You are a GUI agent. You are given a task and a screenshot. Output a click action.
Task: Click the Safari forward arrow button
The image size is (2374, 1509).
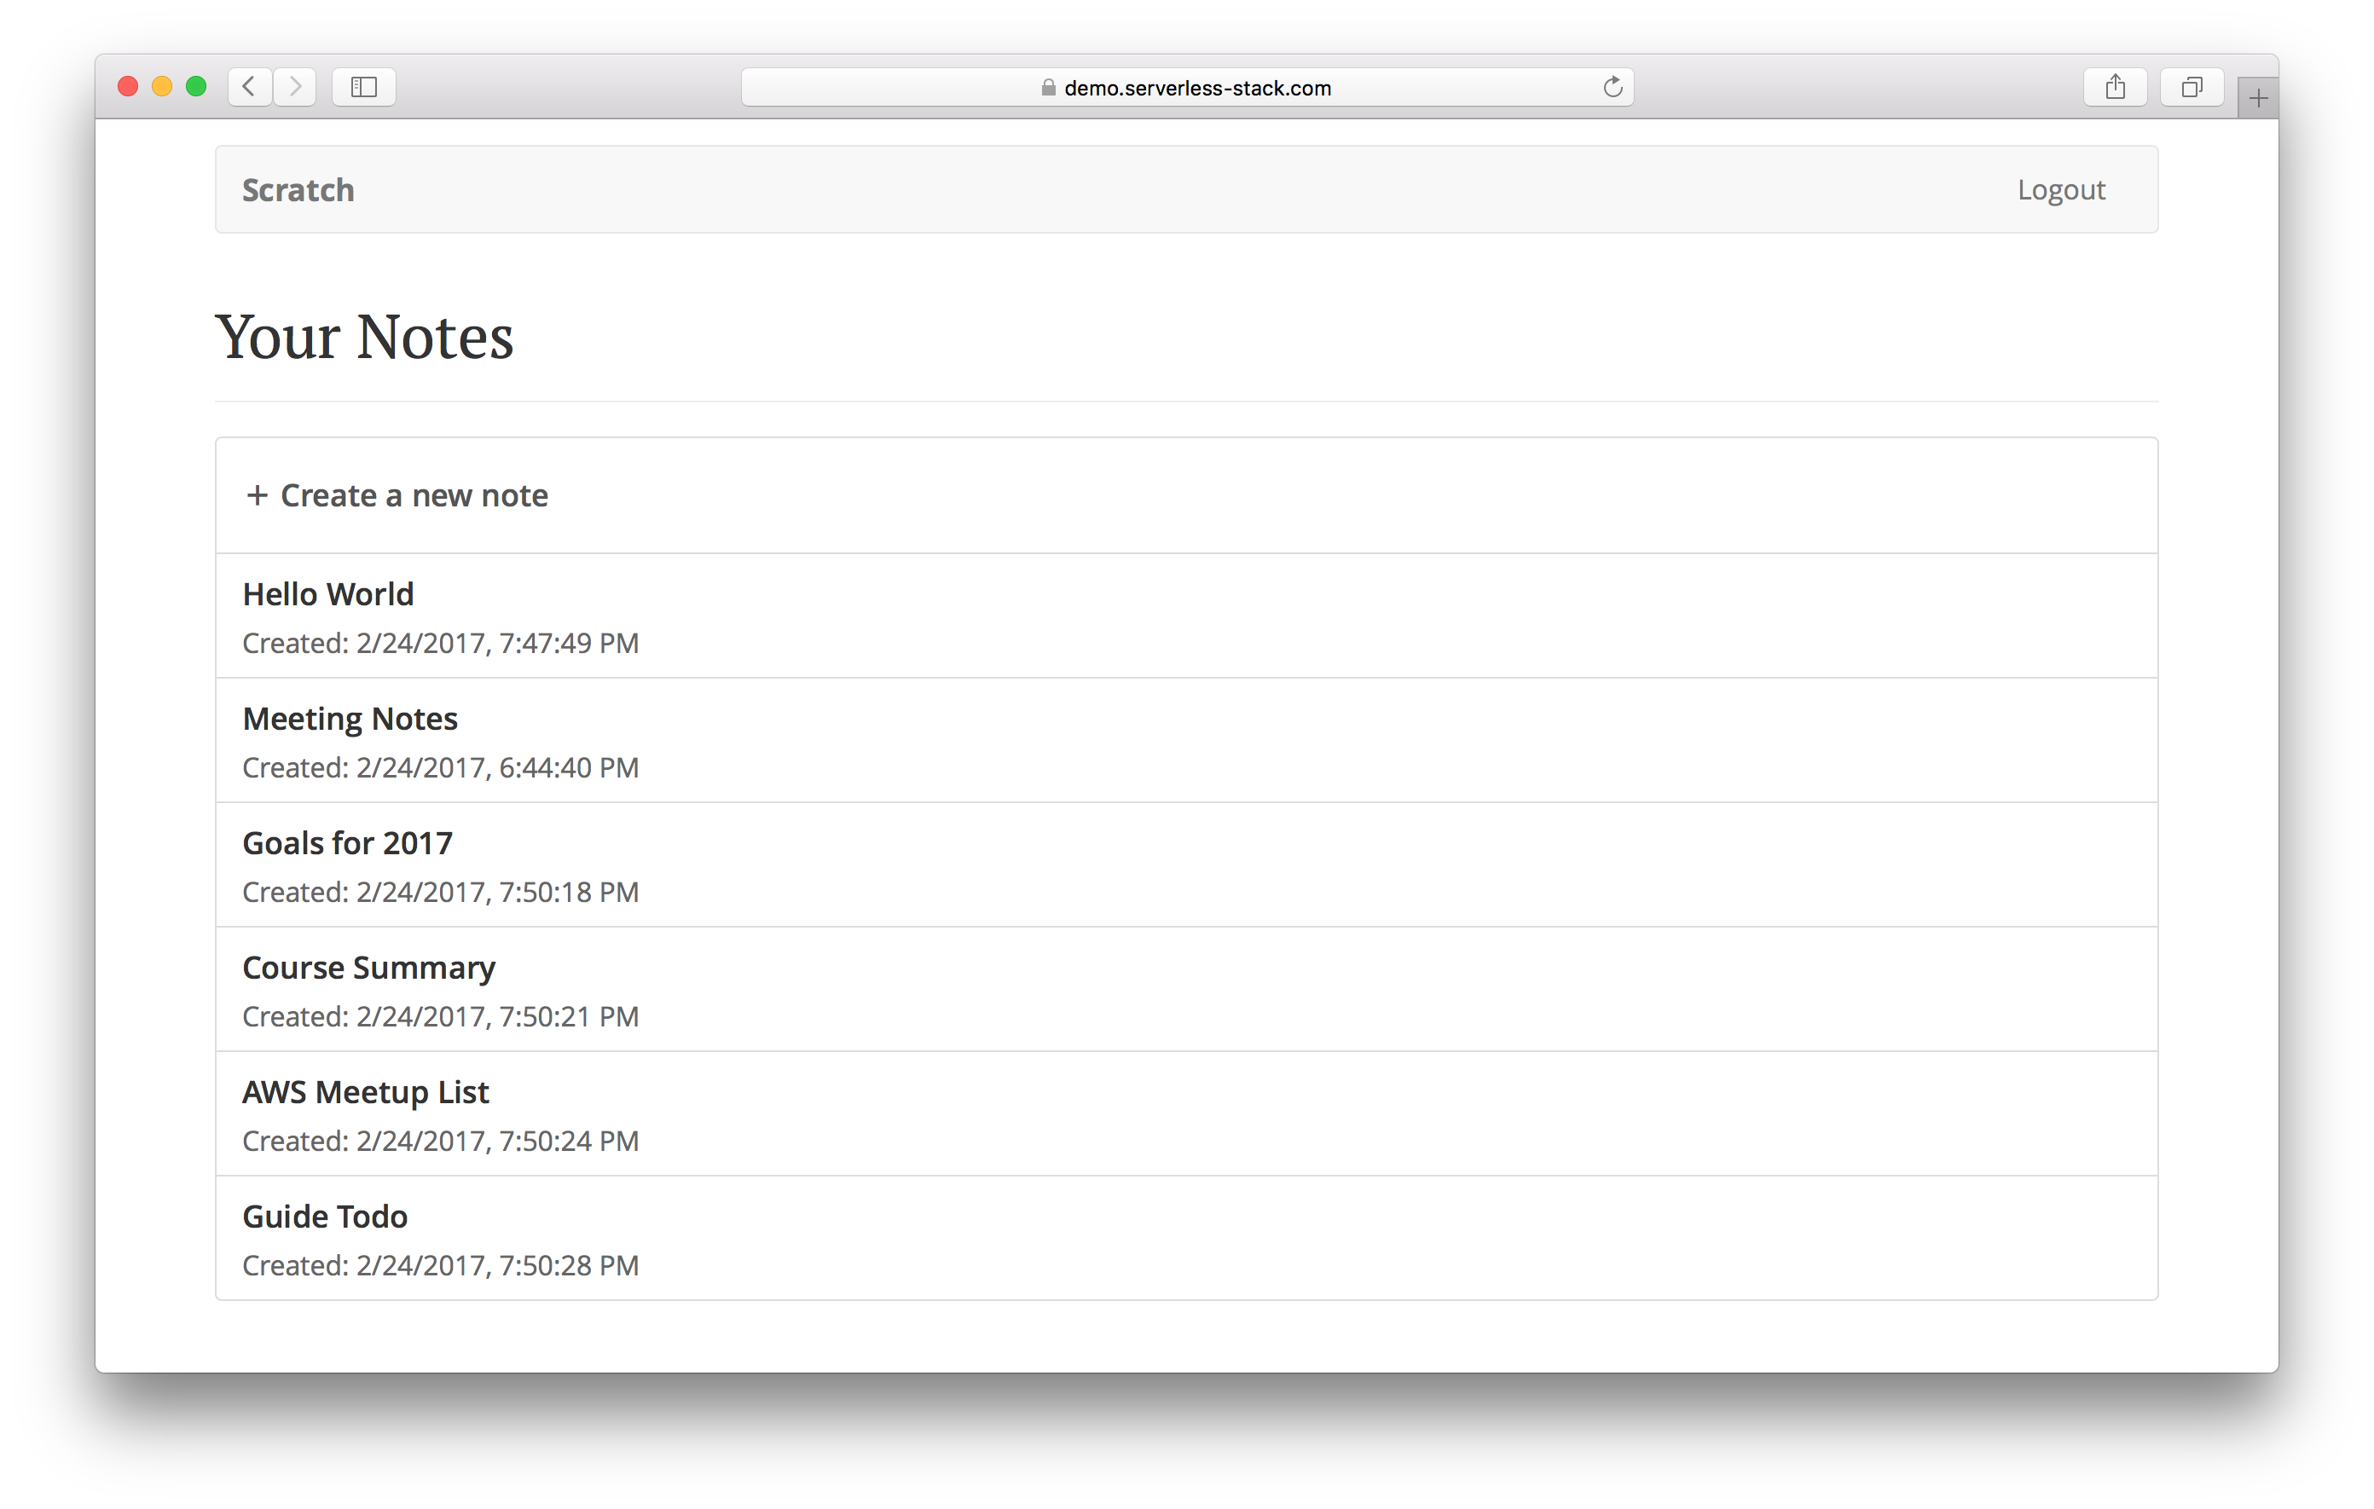click(x=295, y=87)
